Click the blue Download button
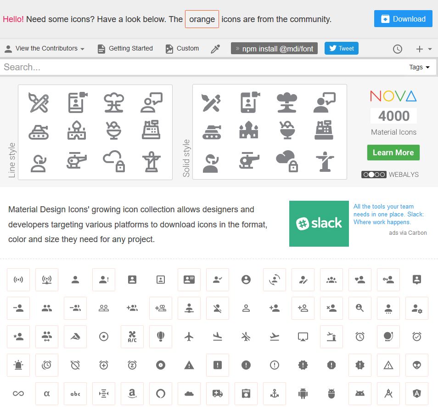The image size is (438, 407). [403, 19]
